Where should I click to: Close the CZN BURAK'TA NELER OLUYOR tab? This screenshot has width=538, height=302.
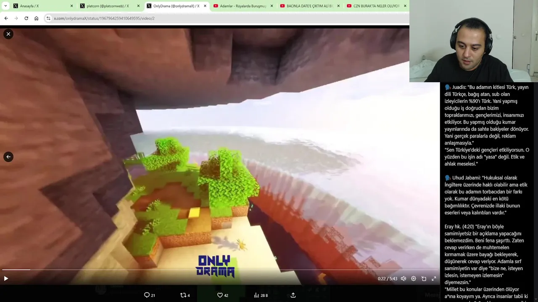tap(405, 6)
